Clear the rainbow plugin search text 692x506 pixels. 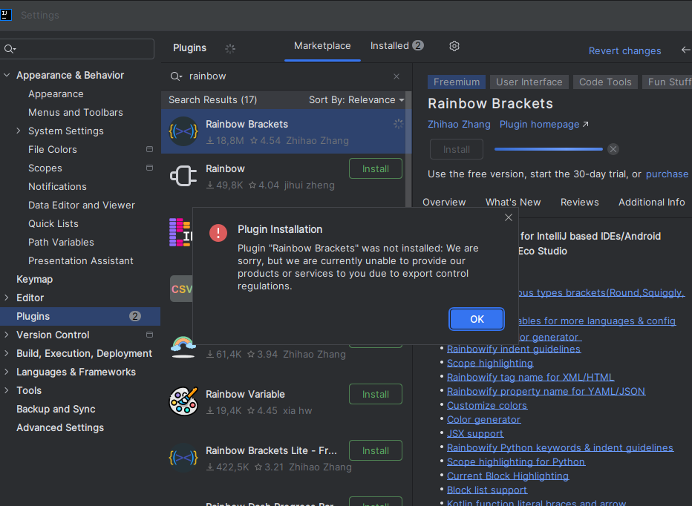(x=396, y=76)
